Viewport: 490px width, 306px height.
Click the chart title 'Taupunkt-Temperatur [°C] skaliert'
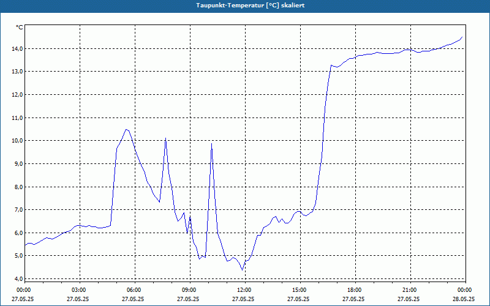pos(251,6)
